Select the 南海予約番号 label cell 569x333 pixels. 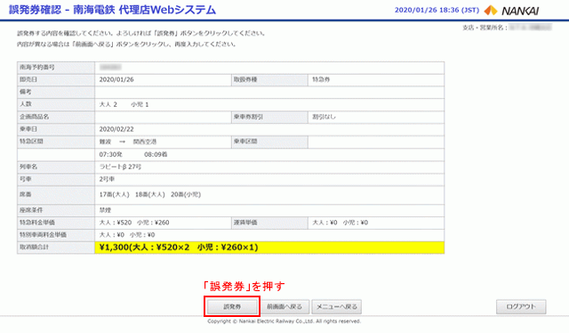click(x=56, y=68)
